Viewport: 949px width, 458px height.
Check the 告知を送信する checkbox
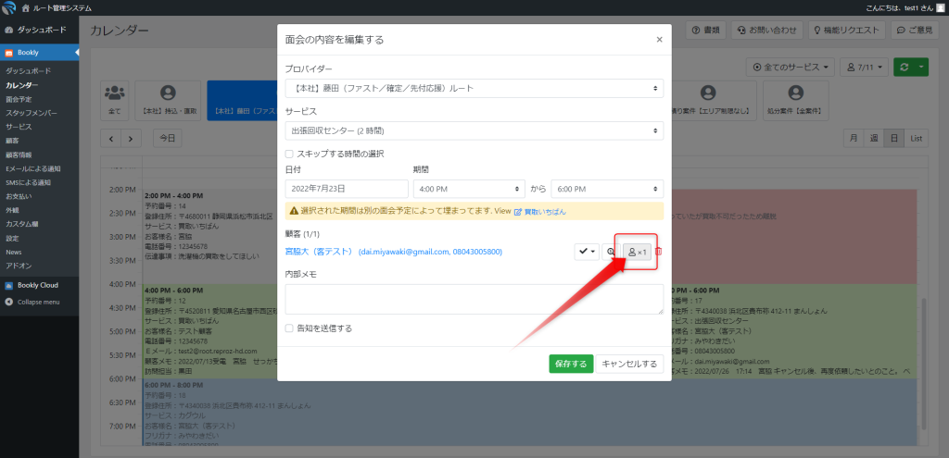coord(289,328)
